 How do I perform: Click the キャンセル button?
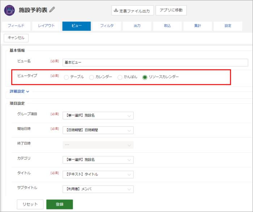[16, 38]
